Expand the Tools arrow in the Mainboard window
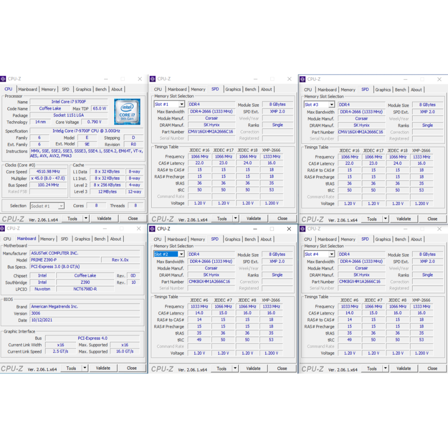 click(85, 368)
